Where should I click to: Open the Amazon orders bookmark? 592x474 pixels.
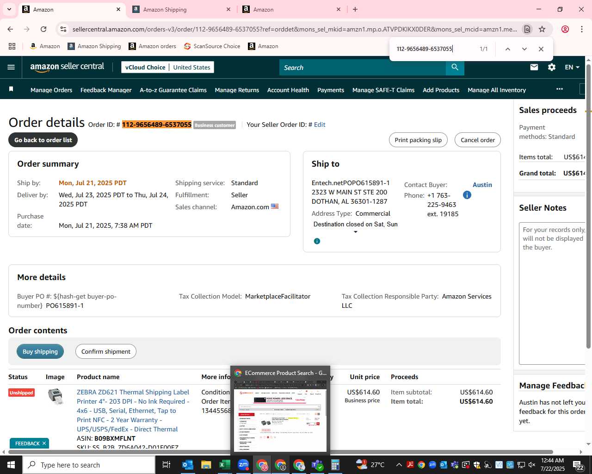(153, 46)
